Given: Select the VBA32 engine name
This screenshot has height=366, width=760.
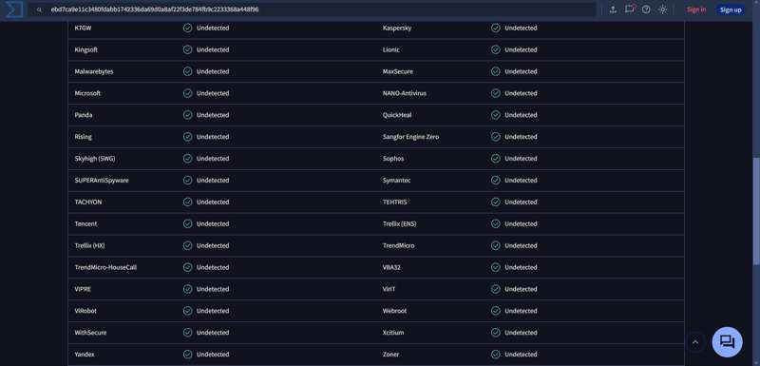Looking at the screenshot, I should pyautogui.click(x=391, y=267).
